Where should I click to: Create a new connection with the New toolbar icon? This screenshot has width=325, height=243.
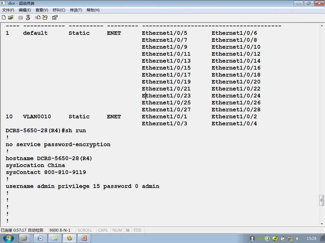[x=3, y=17]
